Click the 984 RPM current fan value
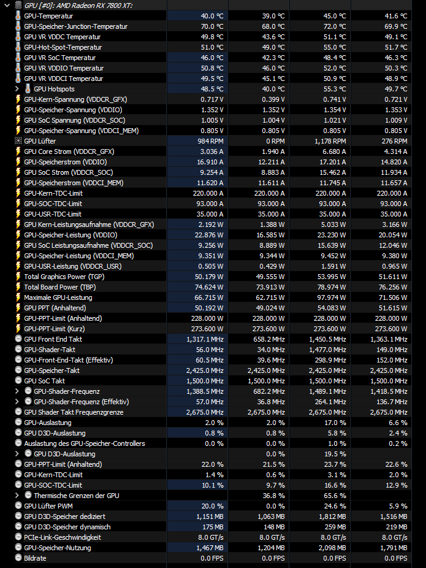426x568 pixels. pyautogui.click(x=210, y=141)
